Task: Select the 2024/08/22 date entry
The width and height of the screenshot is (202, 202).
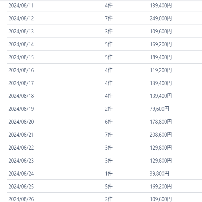Action: tap(21, 148)
